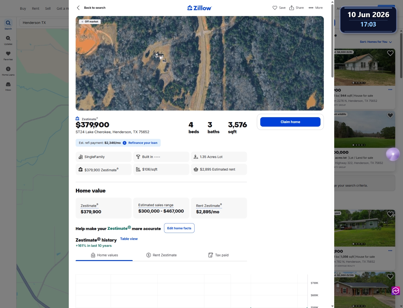The image size is (403, 308).
Task: Open the Sell menu
Action: click(x=48, y=9)
